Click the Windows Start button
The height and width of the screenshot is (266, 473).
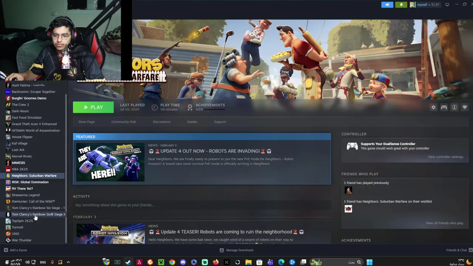(x=369, y=262)
